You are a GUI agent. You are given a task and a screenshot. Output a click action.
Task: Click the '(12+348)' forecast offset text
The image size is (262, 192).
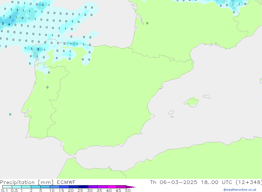[249, 182]
